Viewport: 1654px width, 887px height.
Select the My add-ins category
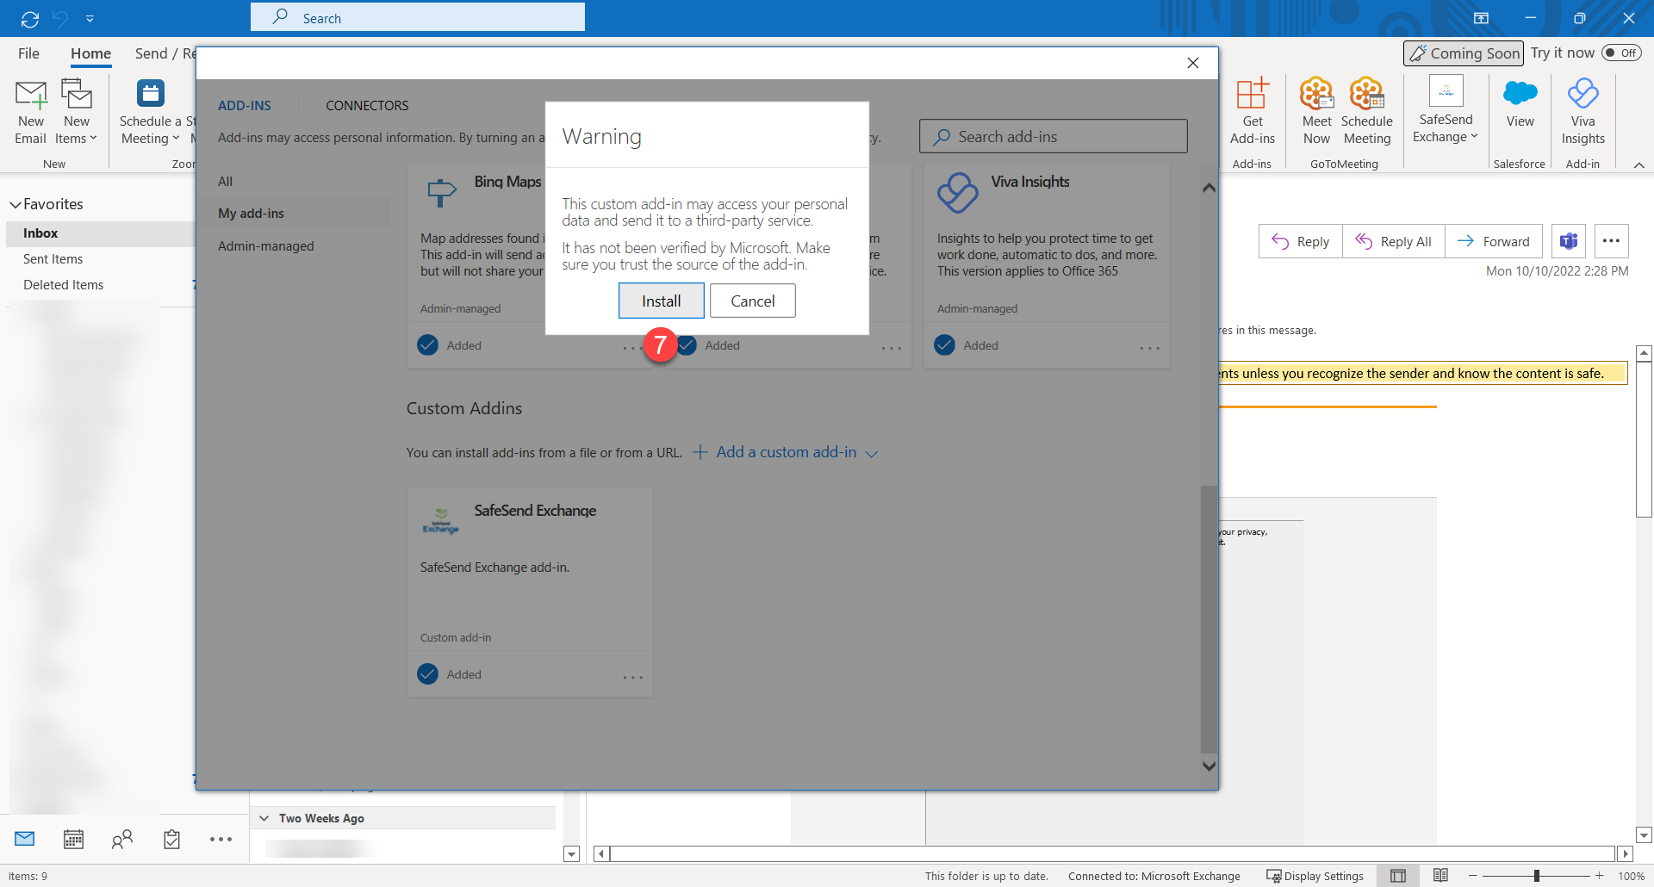point(251,213)
